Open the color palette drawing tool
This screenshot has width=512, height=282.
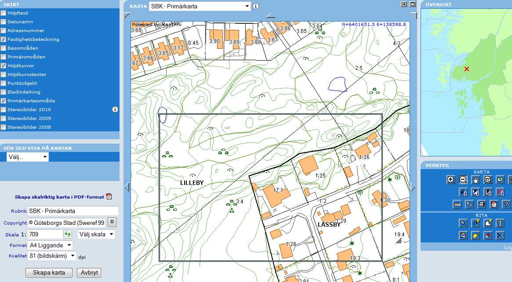pyautogui.click(x=463, y=235)
